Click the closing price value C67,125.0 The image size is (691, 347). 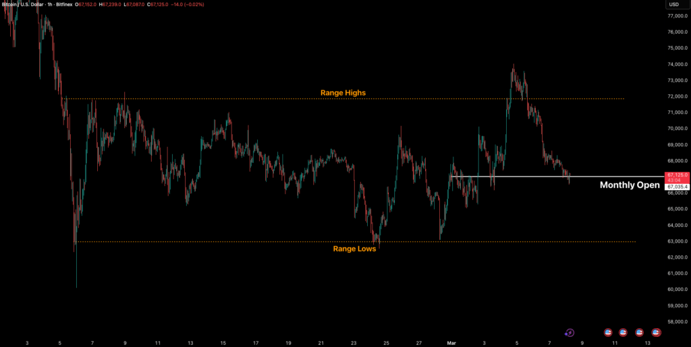point(159,5)
